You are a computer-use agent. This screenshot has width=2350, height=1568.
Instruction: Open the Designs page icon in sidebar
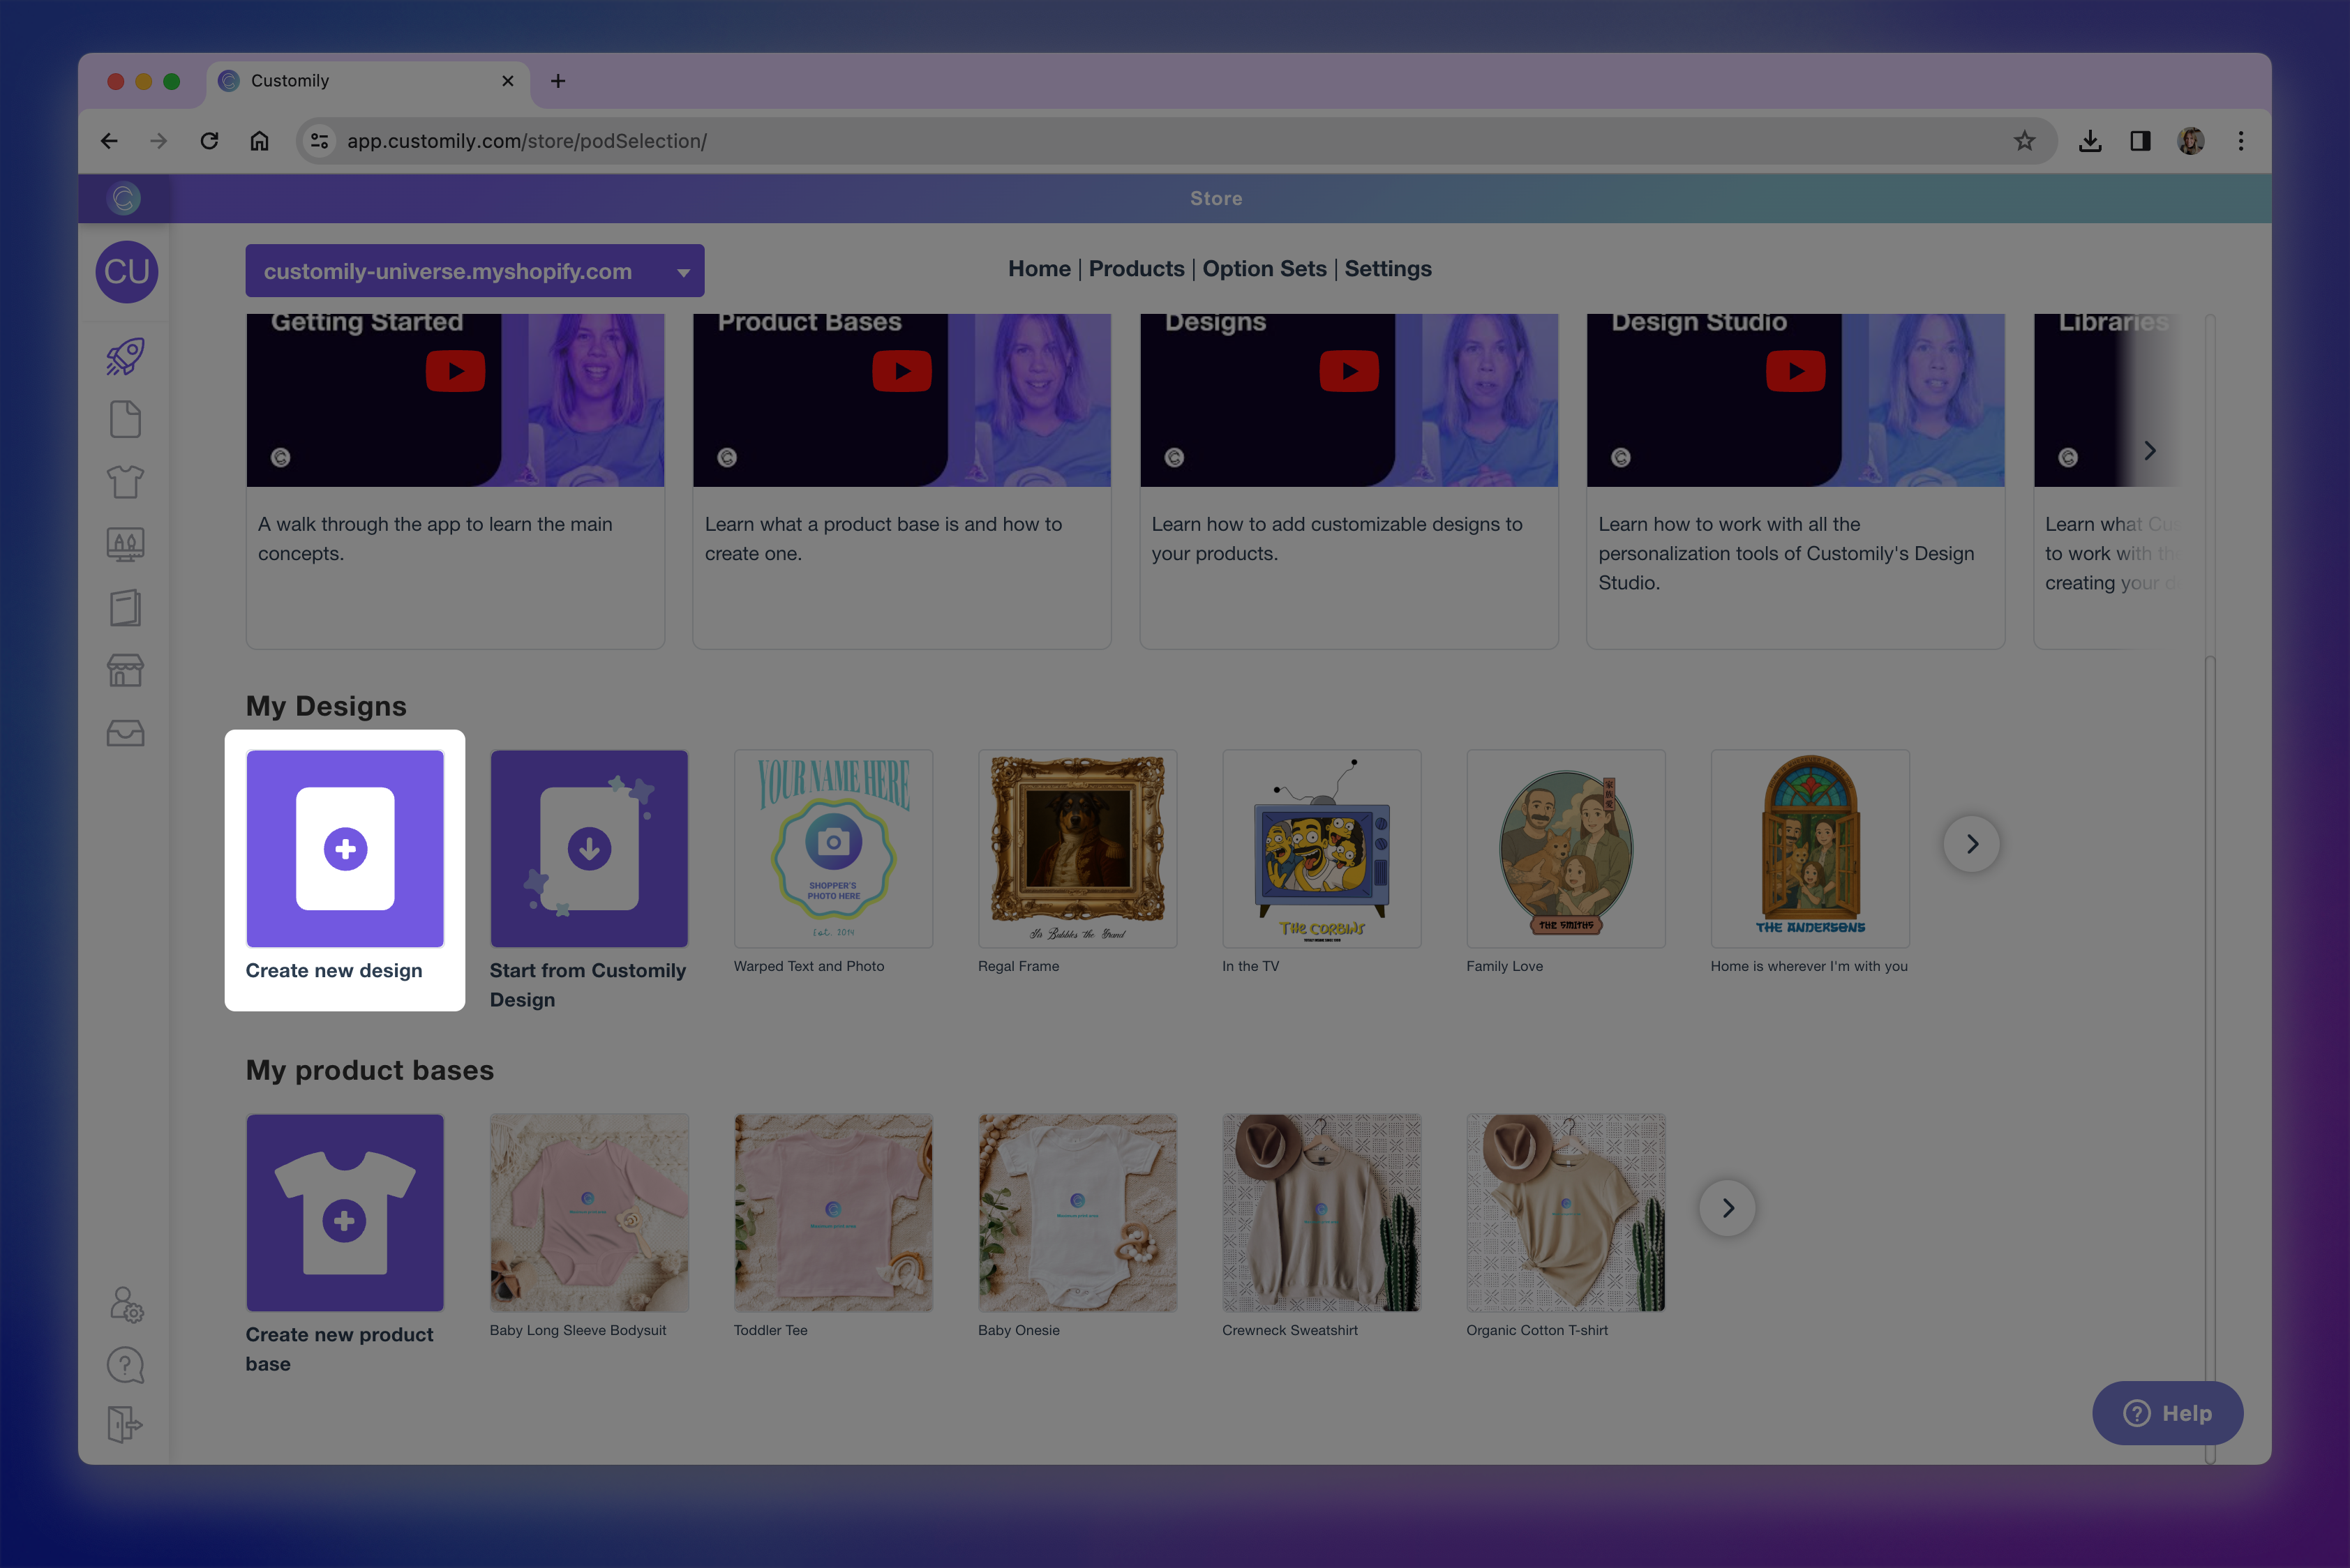[125, 419]
